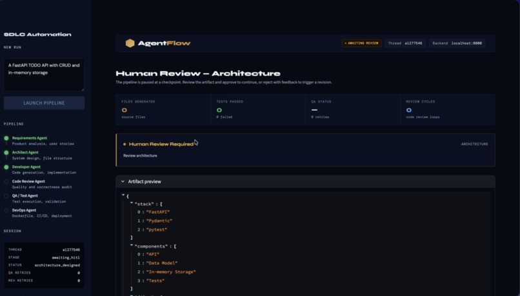Click the awaiting_hitl stage value
Screen dimensions: 520x296
point(66,257)
